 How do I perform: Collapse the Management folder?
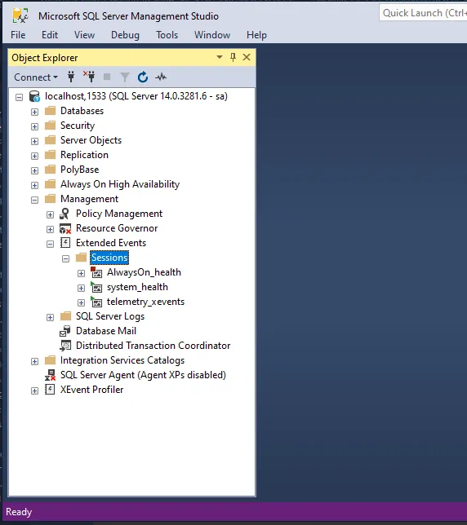(x=34, y=200)
